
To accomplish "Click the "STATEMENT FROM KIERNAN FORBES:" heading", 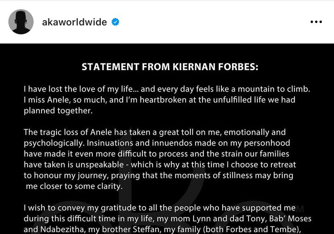I will coord(170,67).
